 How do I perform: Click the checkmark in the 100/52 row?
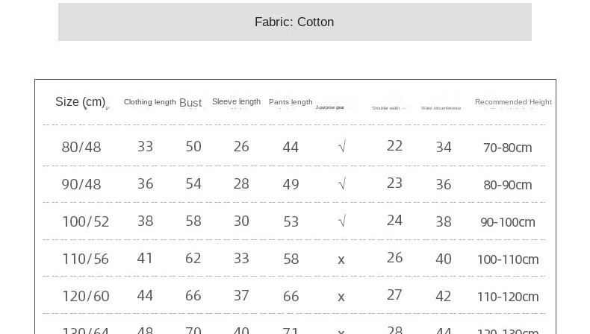pos(342,221)
